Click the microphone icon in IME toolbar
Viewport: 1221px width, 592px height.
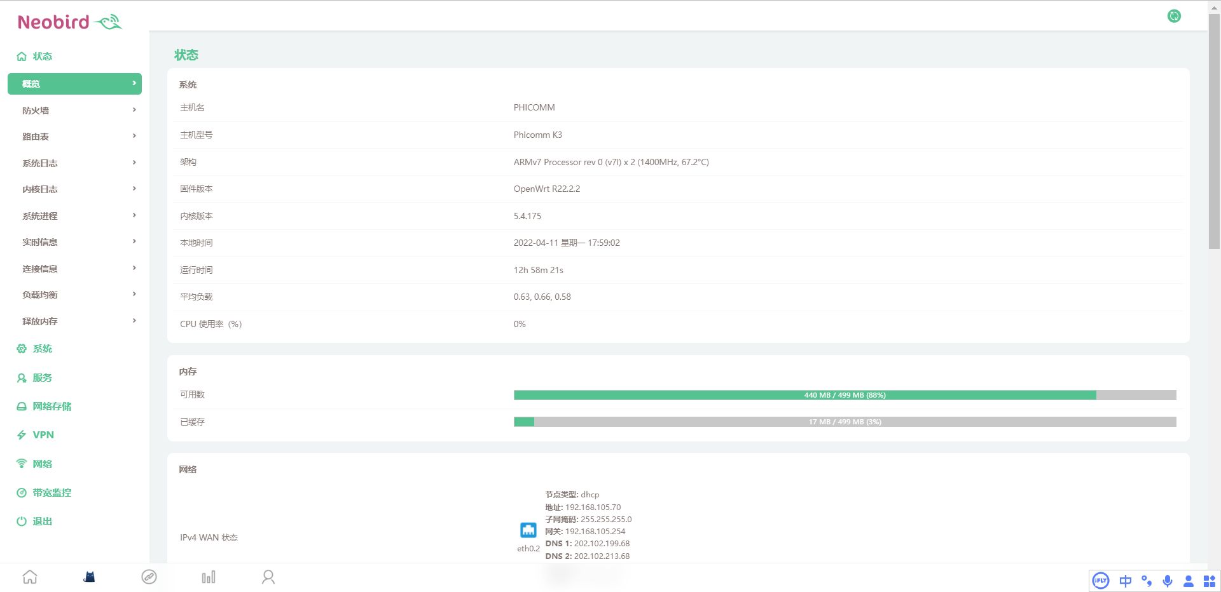point(1167,581)
